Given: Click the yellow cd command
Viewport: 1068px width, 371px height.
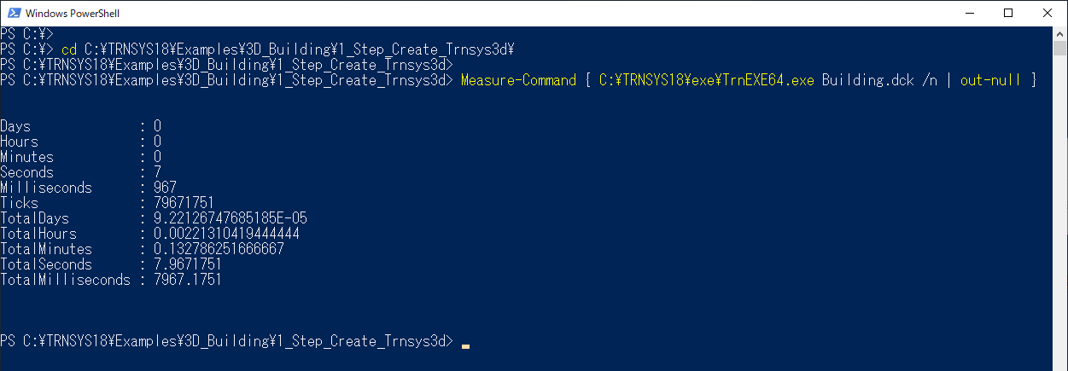Looking at the screenshot, I should [x=68, y=49].
